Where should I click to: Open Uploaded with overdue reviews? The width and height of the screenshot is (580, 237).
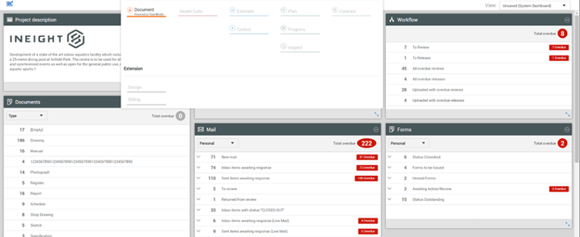tap(478, 90)
